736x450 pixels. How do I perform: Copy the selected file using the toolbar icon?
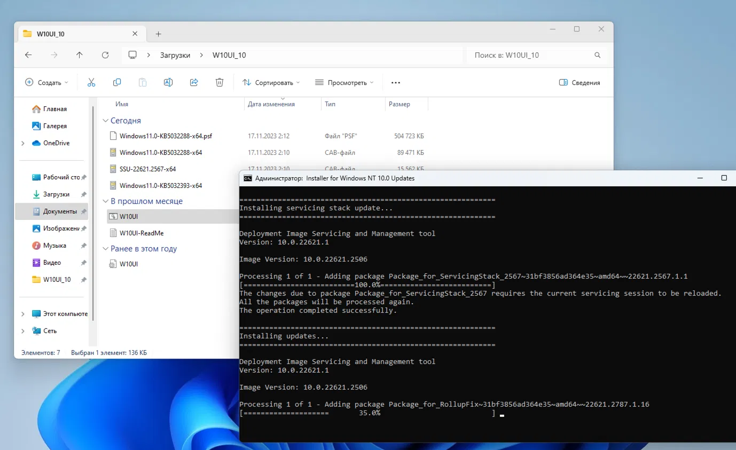point(117,82)
